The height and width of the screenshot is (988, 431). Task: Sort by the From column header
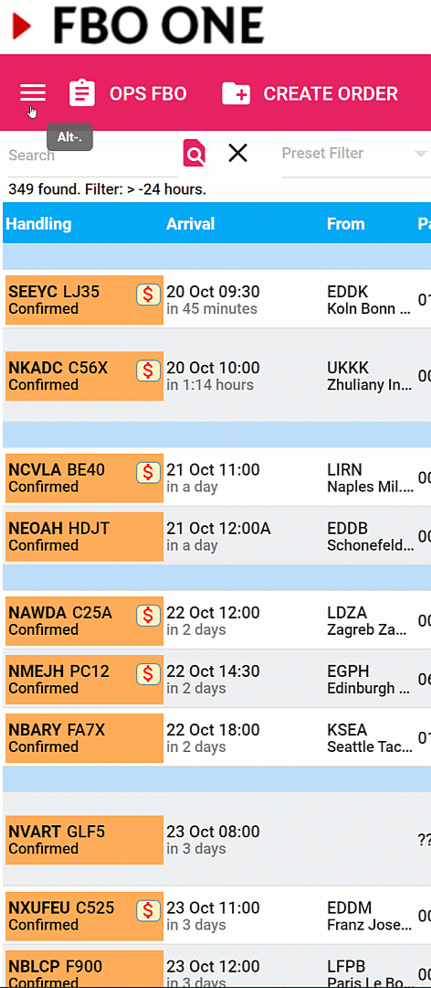coord(345,224)
